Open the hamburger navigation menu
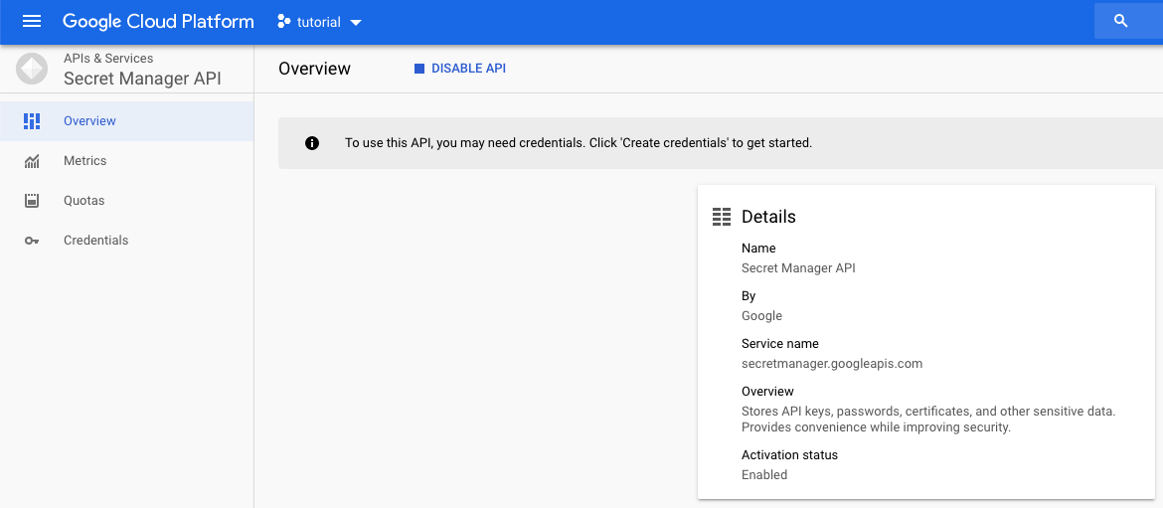This screenshot has height=508, width=1163. (x=32, y=22)
